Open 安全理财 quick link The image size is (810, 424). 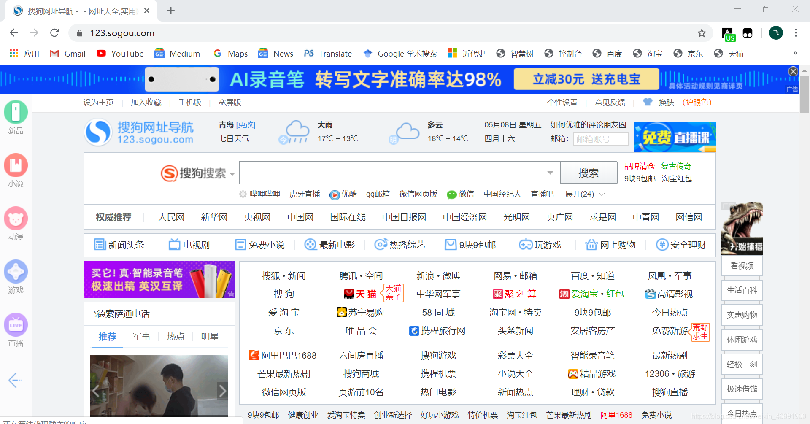point(681,245)
